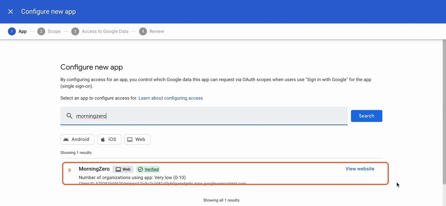Filter results by Web
Screen dimensions: 446x206
tap(137, 139)
